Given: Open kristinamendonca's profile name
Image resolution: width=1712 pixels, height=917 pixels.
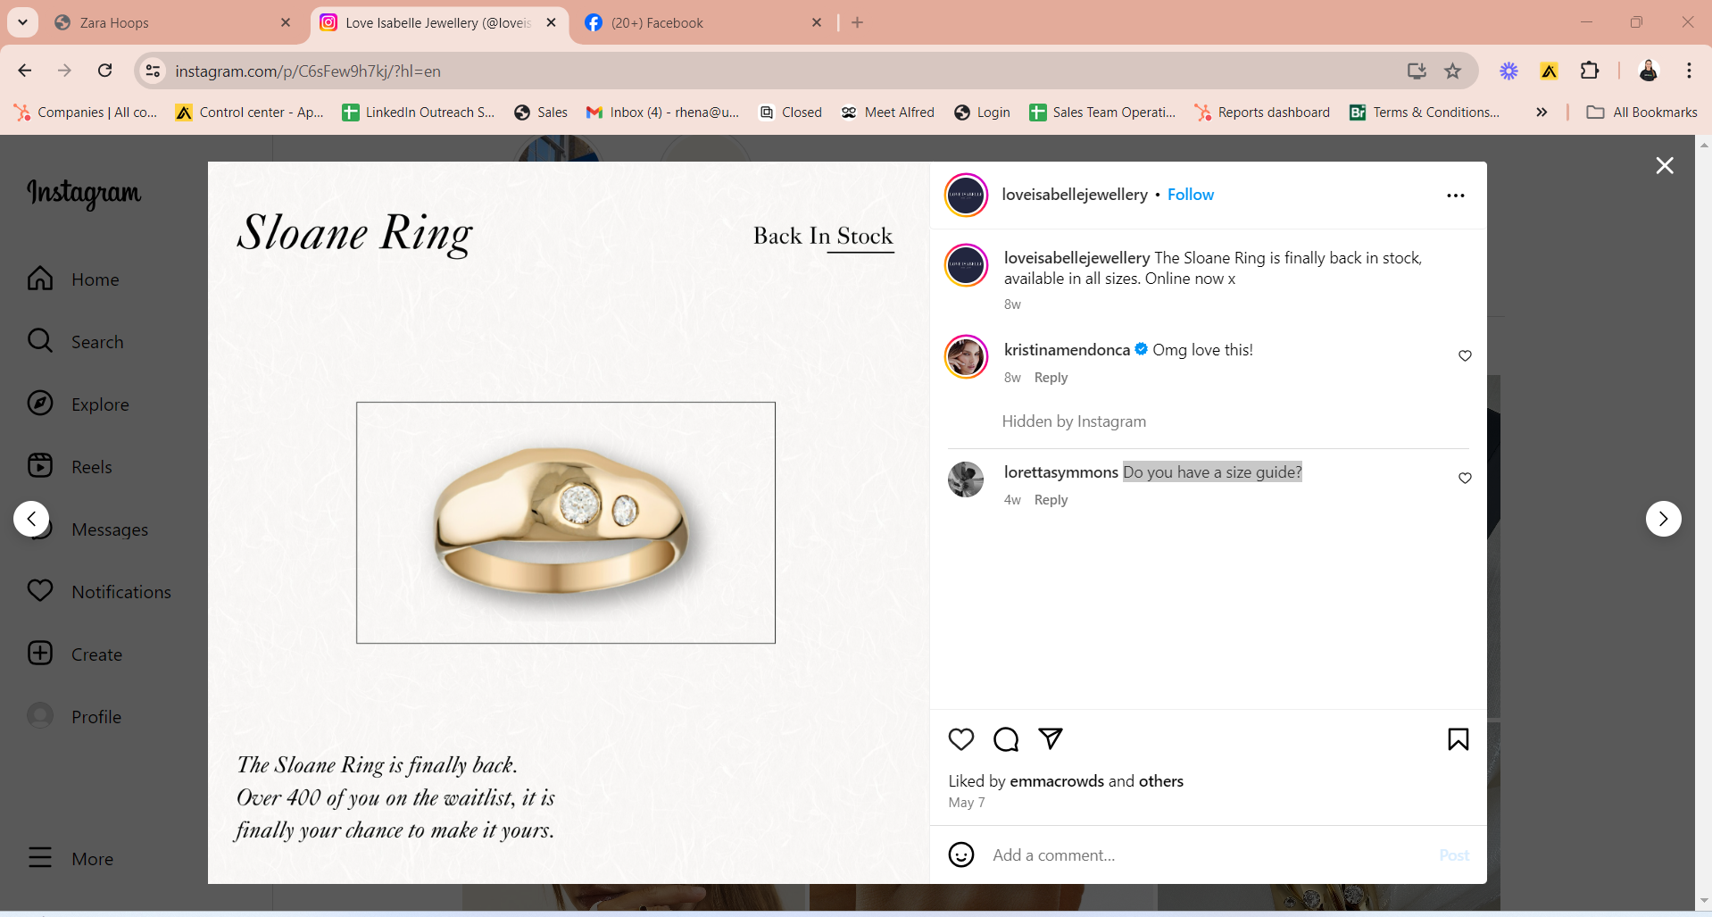Looking at the screenshot, I should coord(1067,350).
